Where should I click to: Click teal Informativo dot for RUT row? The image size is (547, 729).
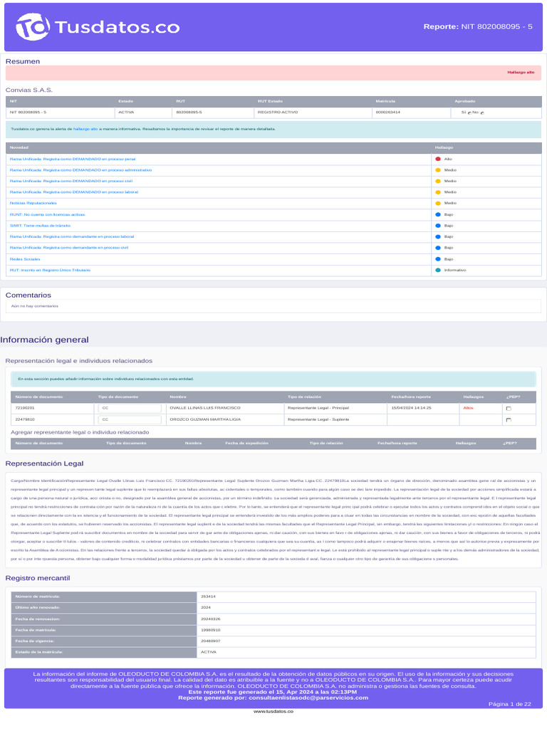tap(438, 270)
